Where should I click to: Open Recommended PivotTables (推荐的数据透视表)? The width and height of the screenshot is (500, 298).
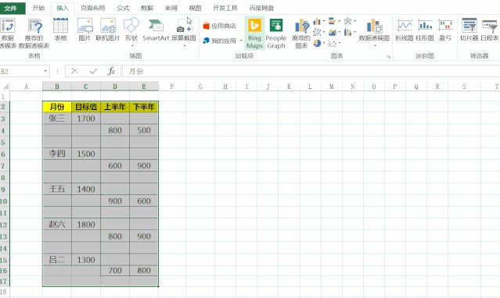pyautogui.click(x=34, y=33)
